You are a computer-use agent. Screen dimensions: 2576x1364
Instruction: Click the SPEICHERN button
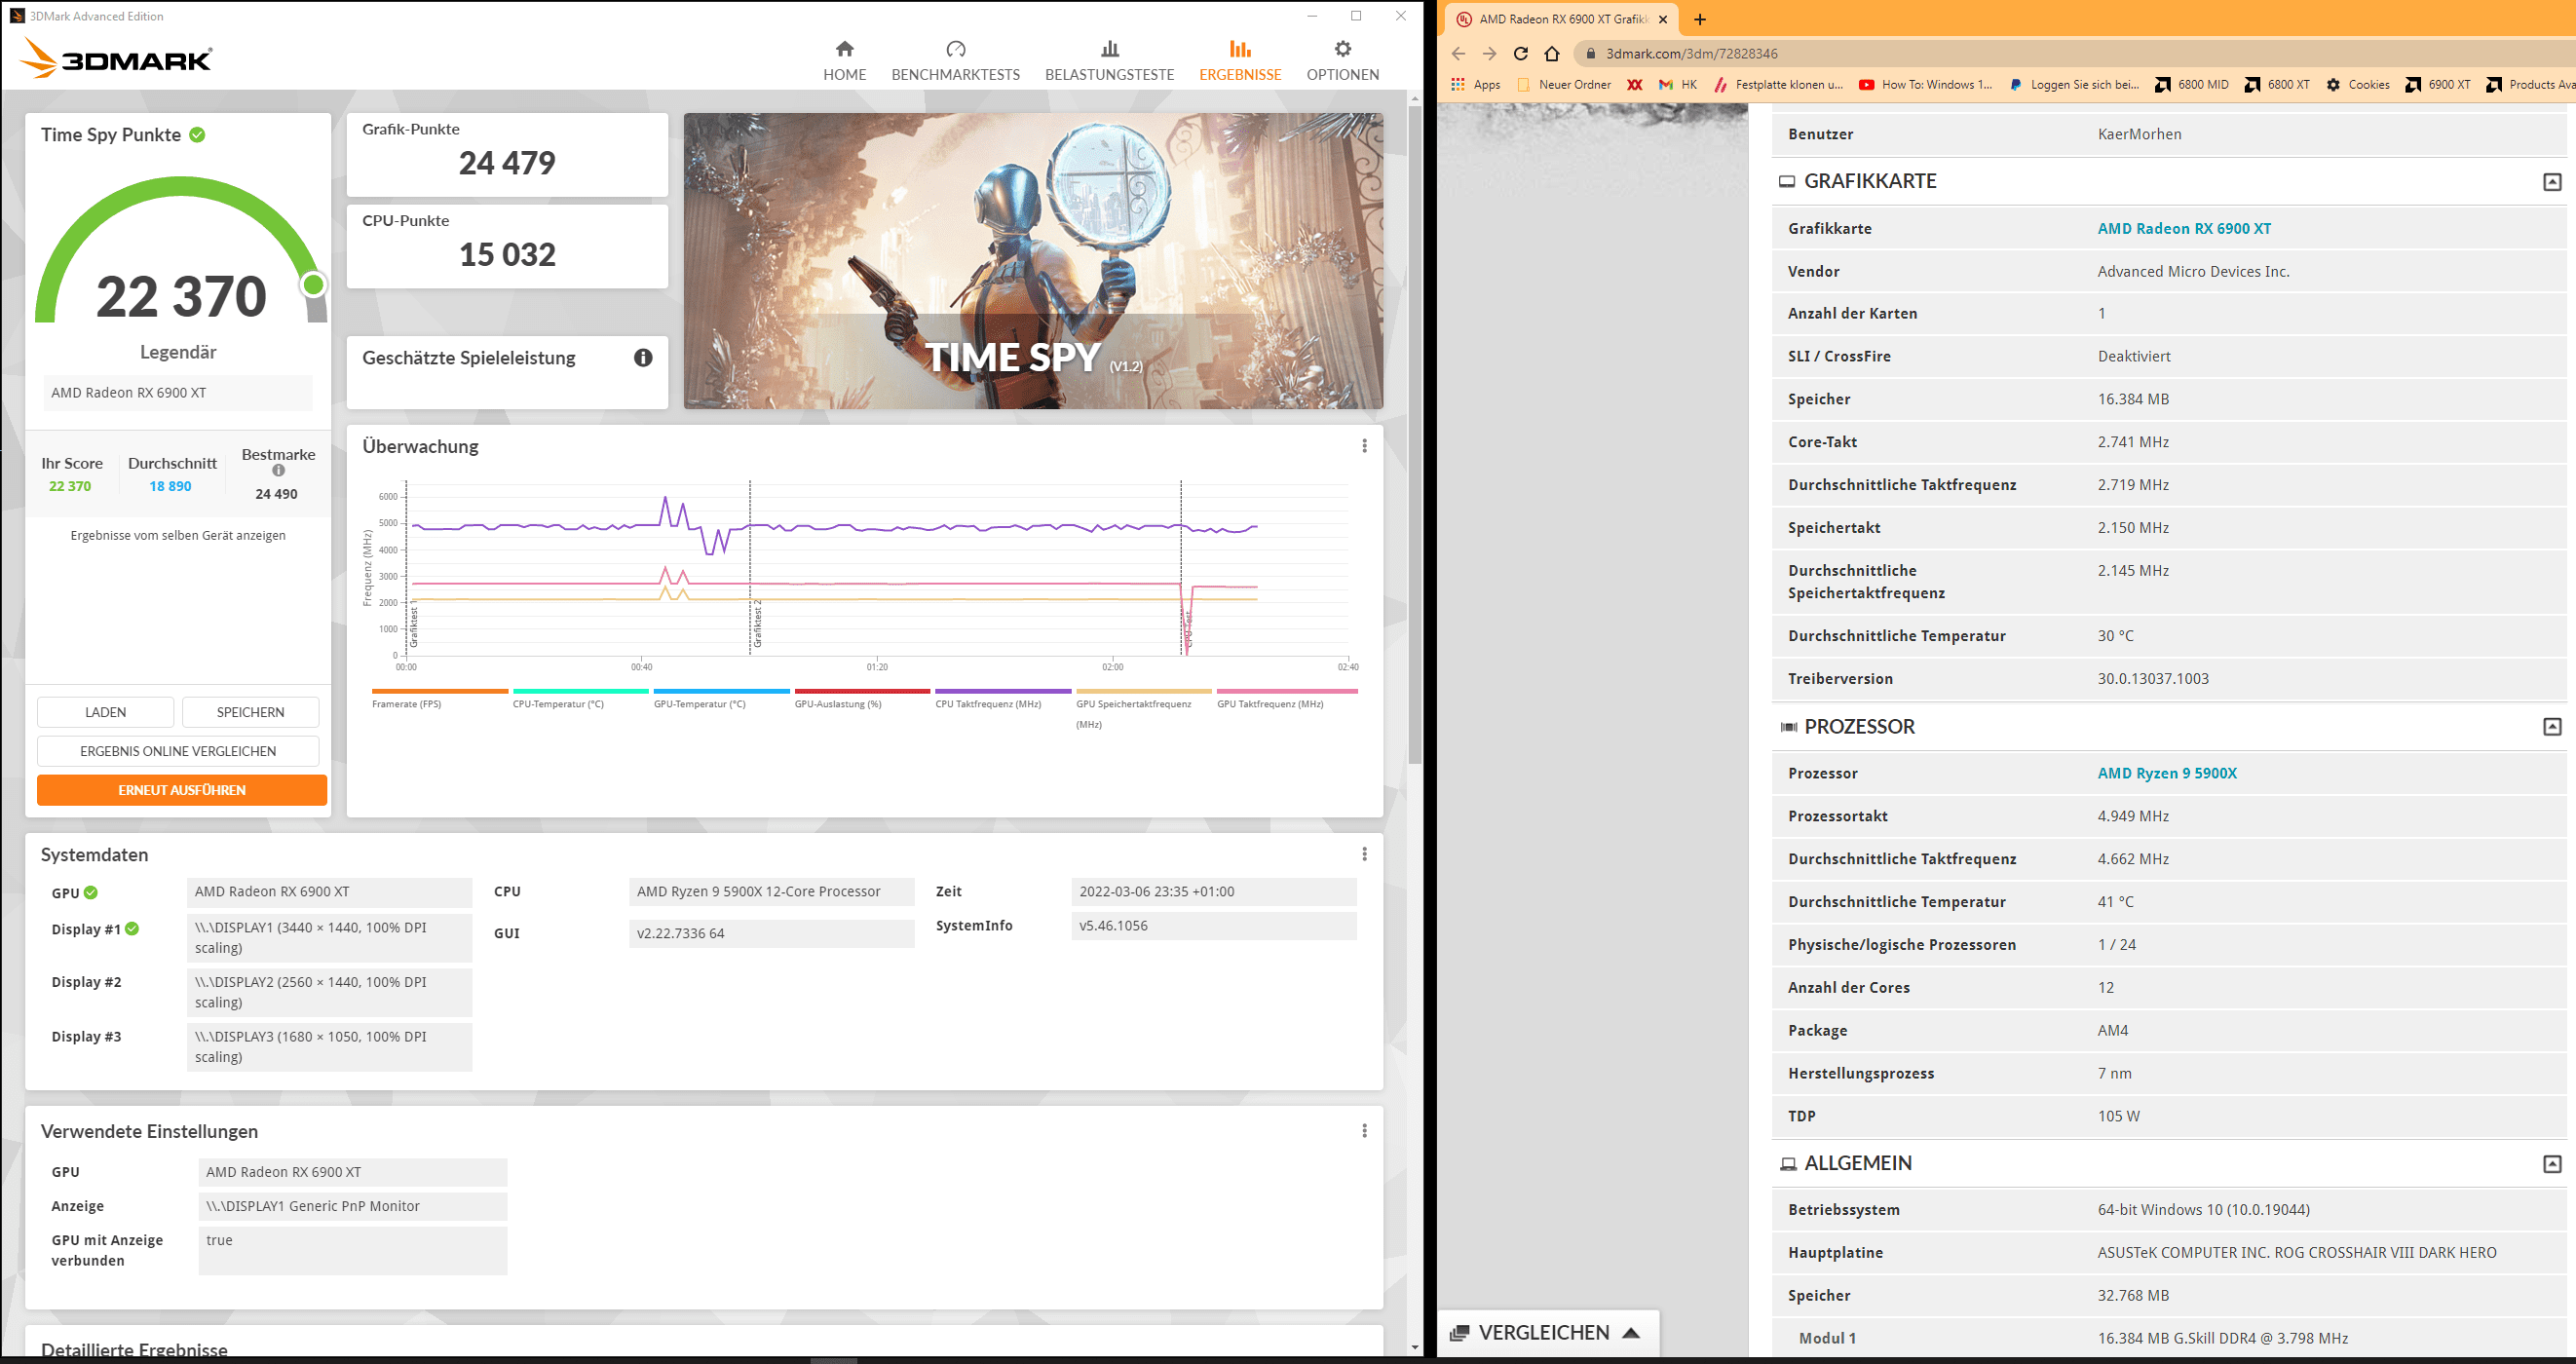pyautogui.click(x=251, y=712)
